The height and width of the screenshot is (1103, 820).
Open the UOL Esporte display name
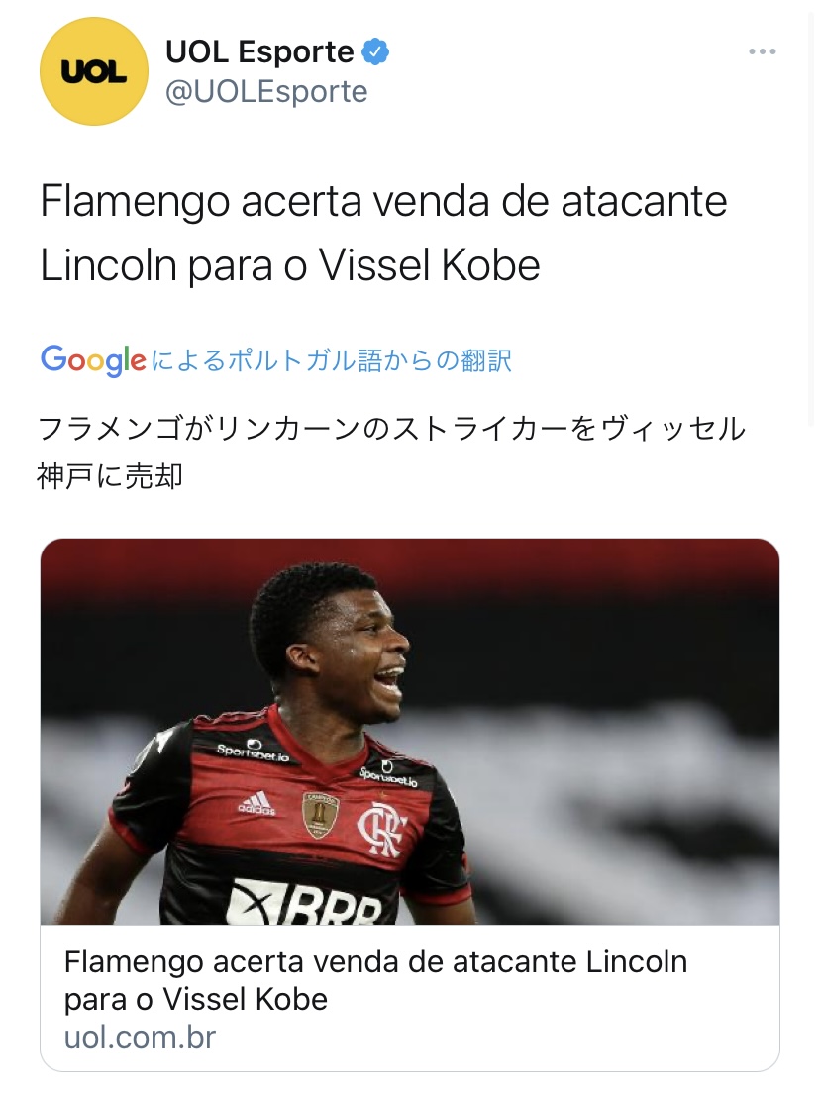point(259,51)
